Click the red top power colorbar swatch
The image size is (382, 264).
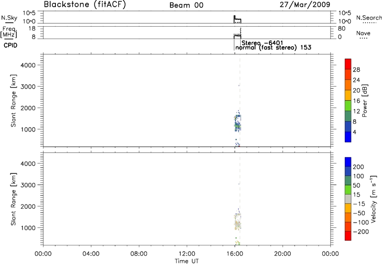pyautogui.click(x=348, y=64)
